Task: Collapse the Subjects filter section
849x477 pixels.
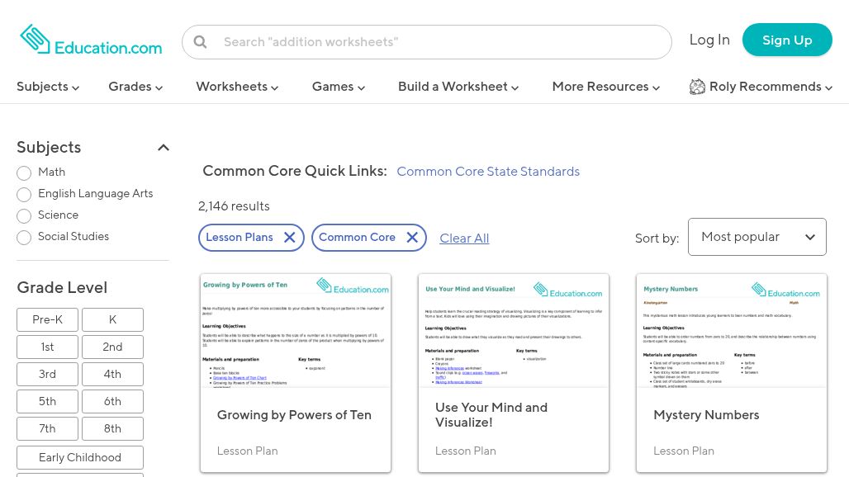Action: tap(164, 148)
